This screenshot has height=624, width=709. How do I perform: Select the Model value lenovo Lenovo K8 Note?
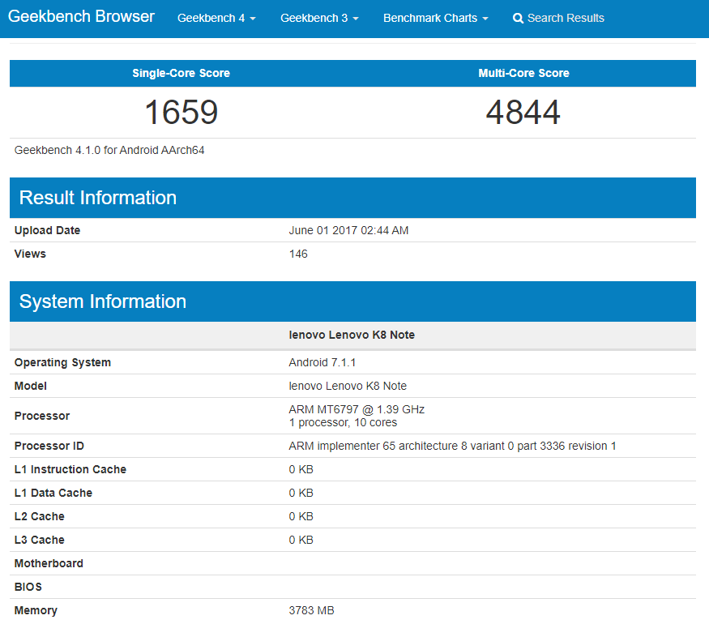click(x=348, y=386)
